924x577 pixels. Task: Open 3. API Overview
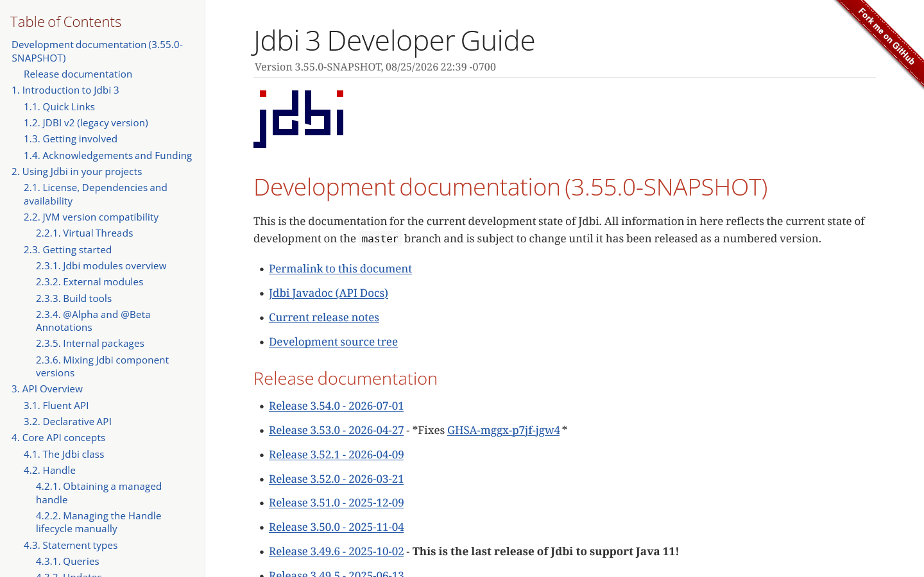click(x=47, y=389)
